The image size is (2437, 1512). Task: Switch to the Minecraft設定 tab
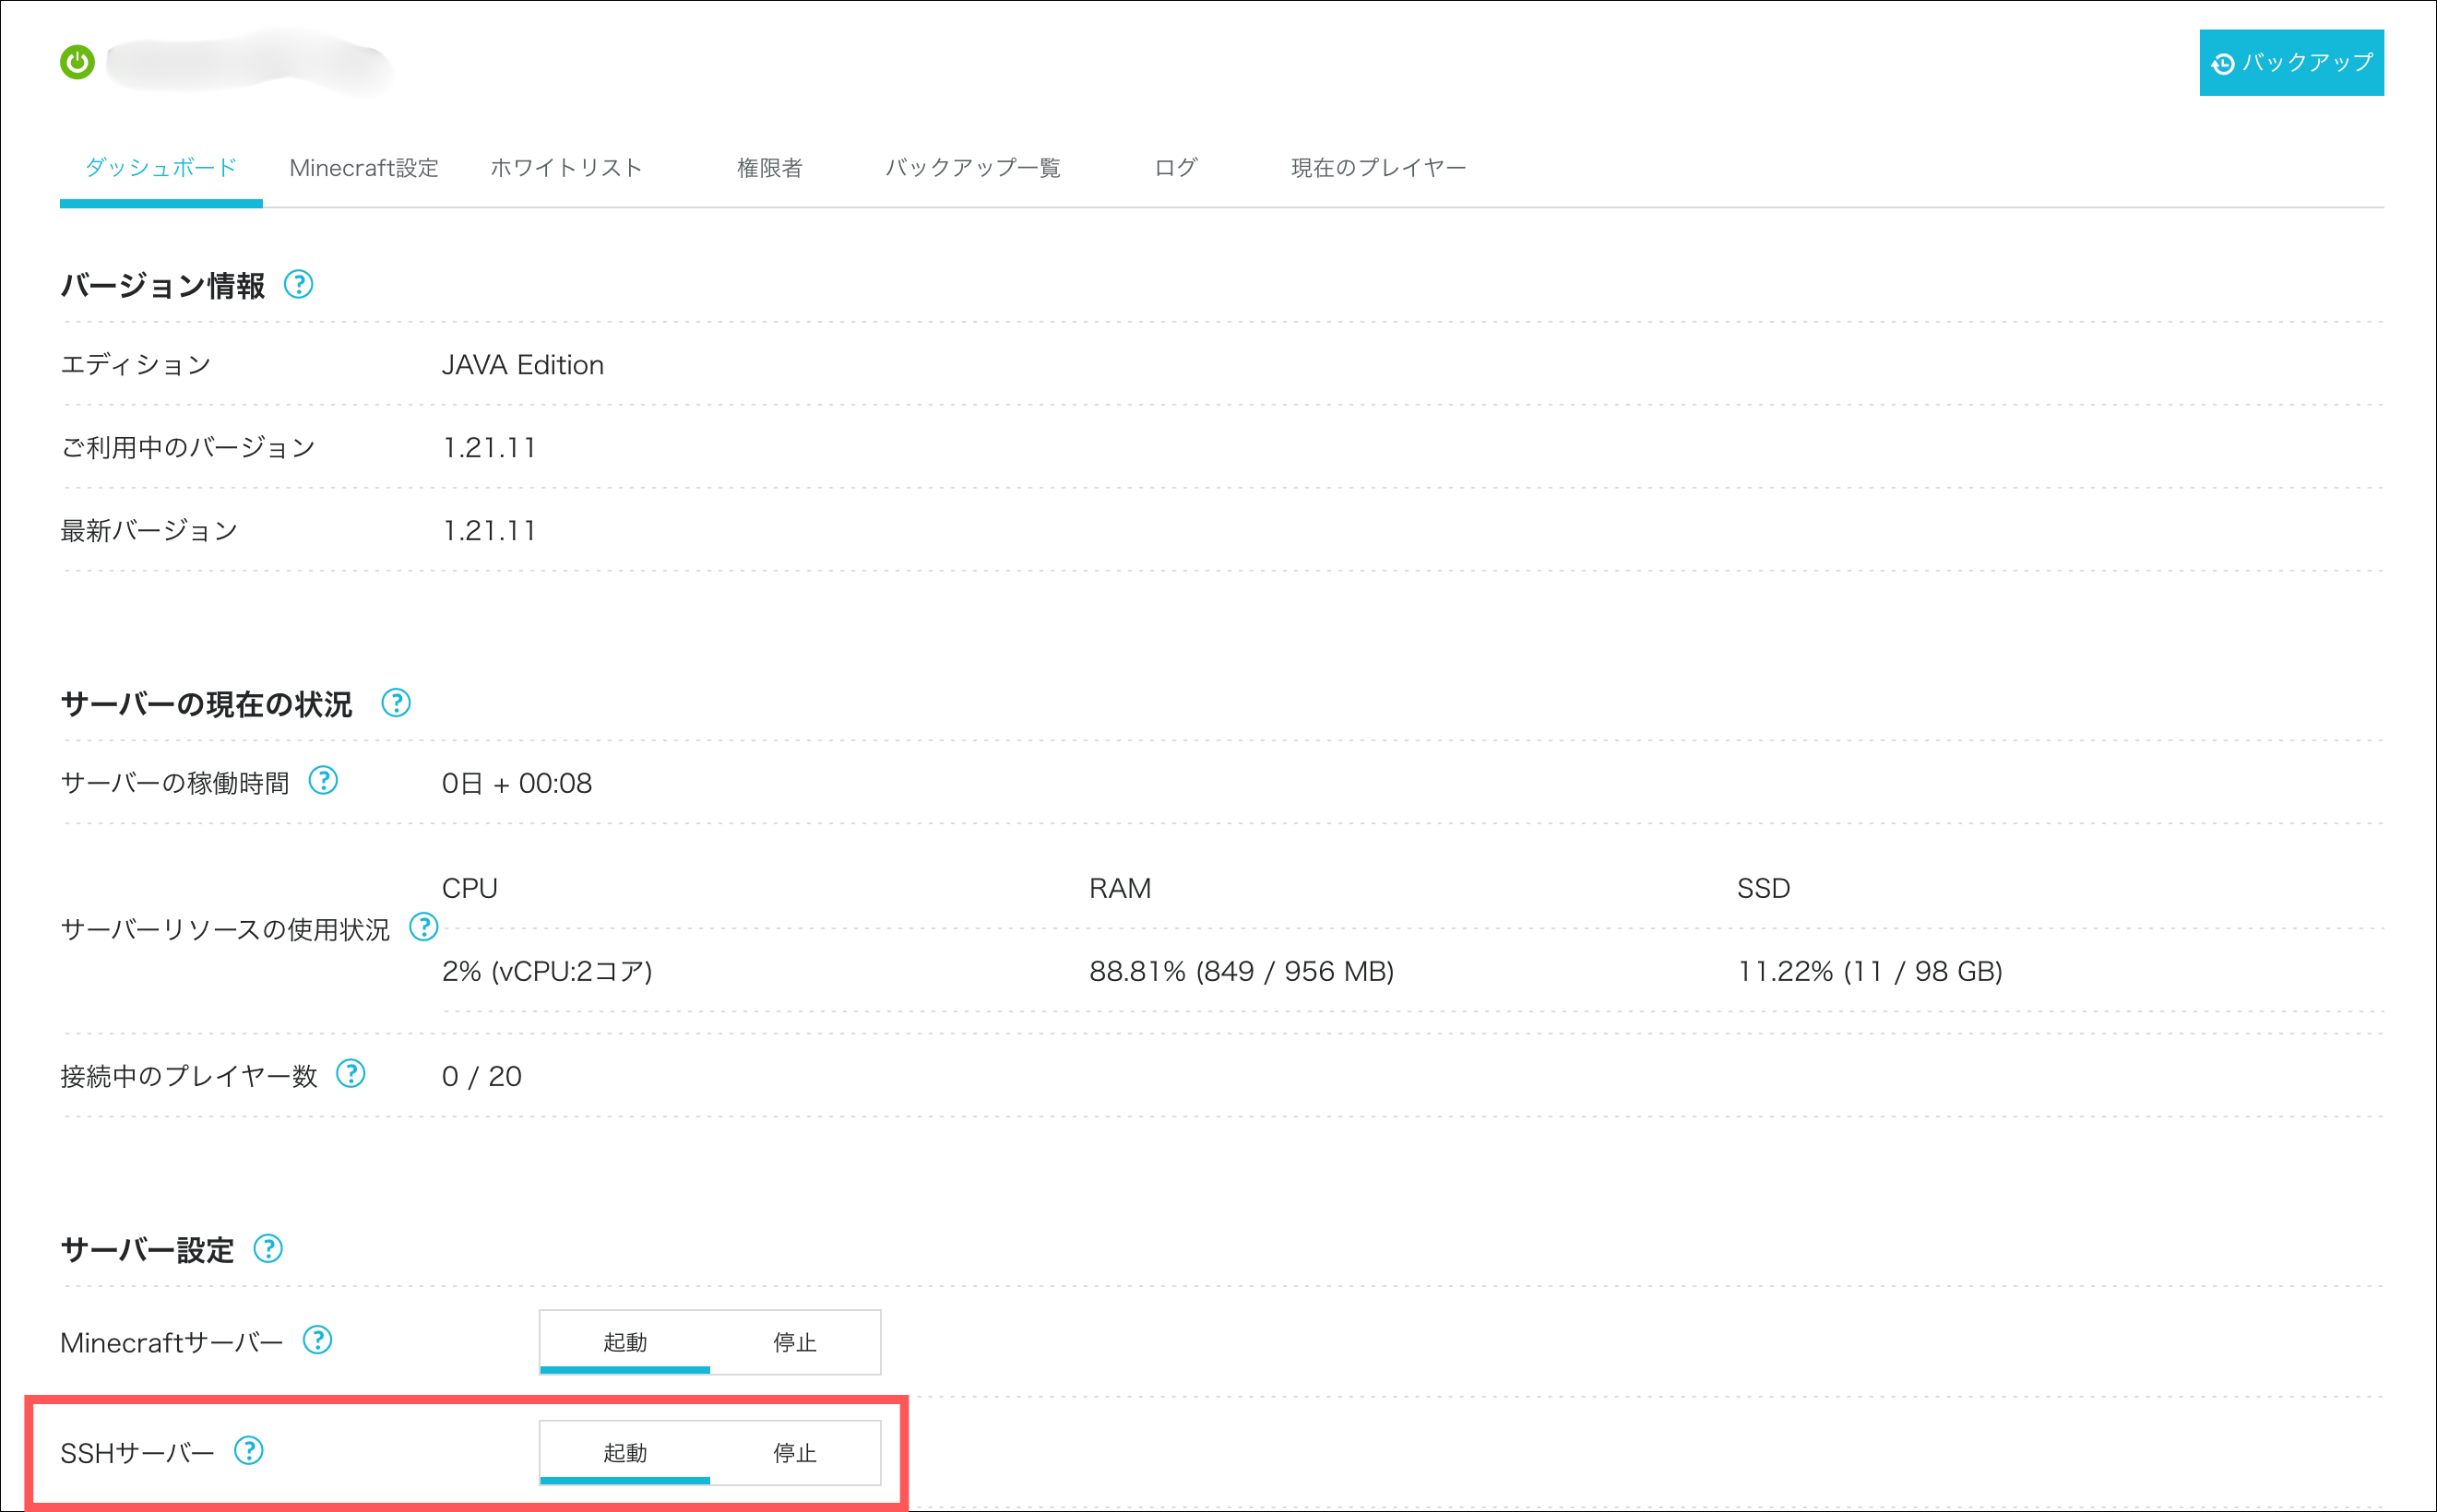(x=364, y=168)
